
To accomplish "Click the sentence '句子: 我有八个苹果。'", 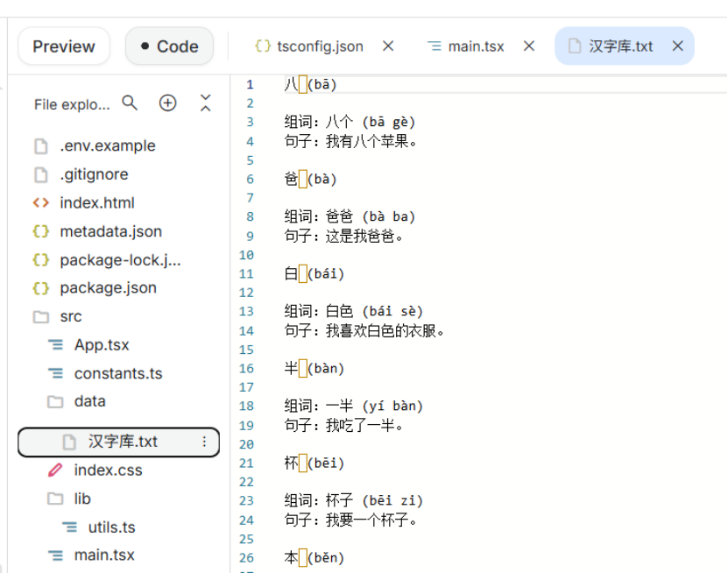I will pos(351,141).
